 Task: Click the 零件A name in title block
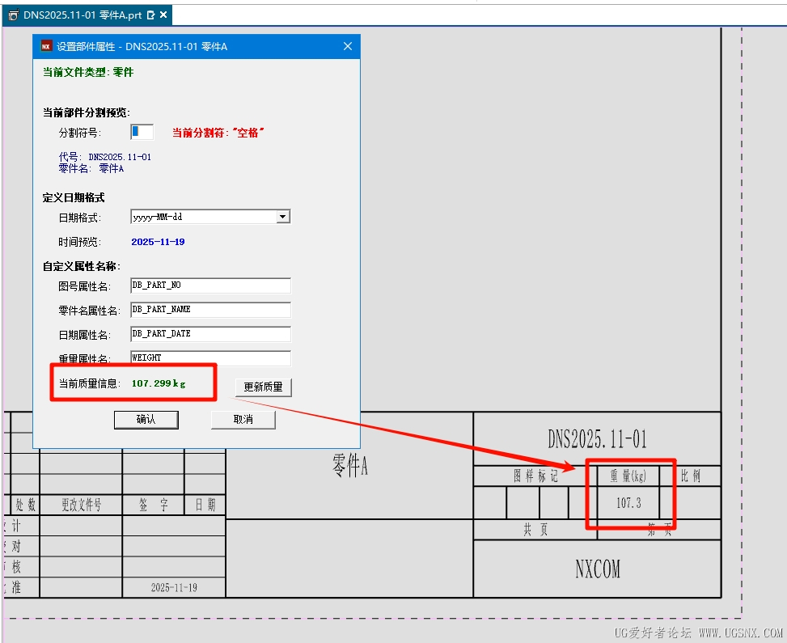[350, 465]
